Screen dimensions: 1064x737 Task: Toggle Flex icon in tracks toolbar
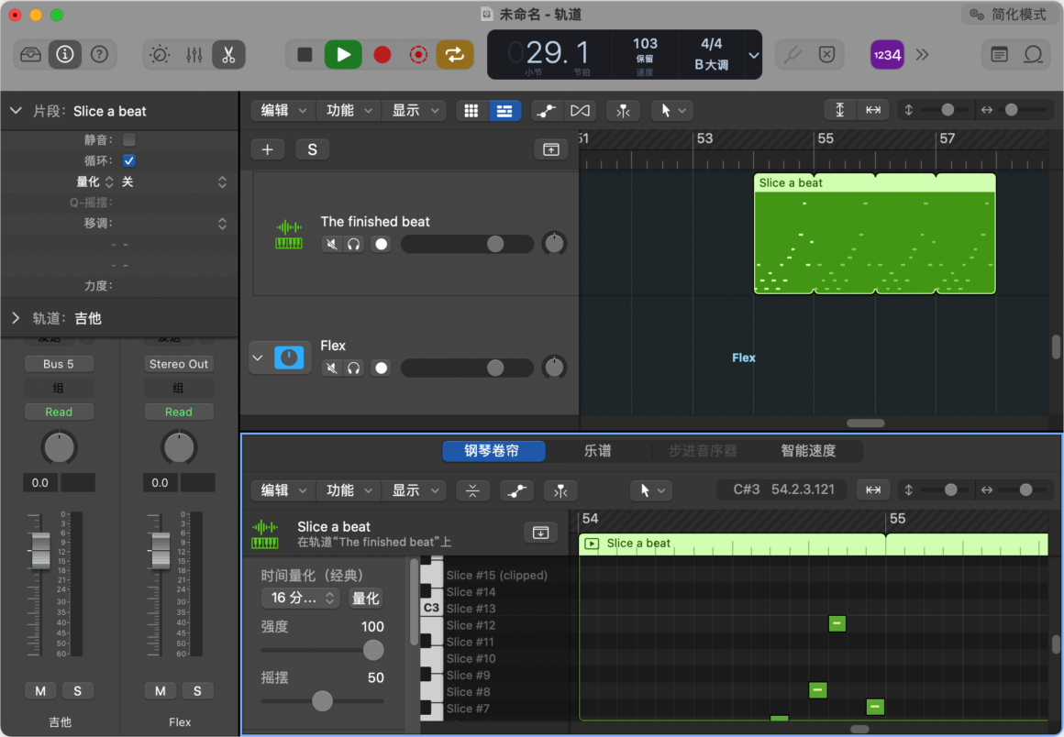581,111
